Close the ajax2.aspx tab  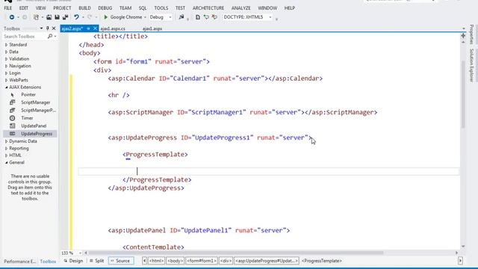[x=95, y=28]
